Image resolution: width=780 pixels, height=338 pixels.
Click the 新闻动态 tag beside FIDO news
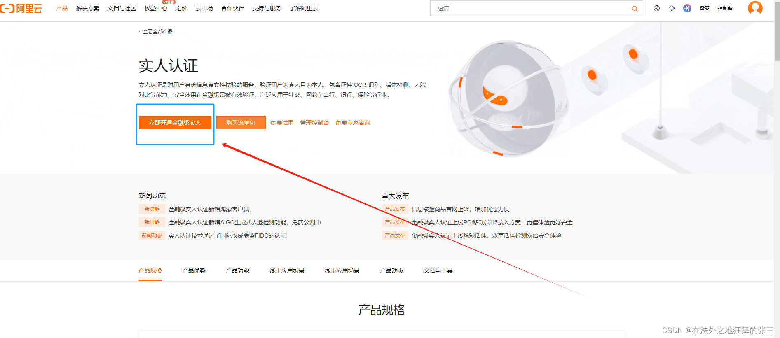(152, 235)
